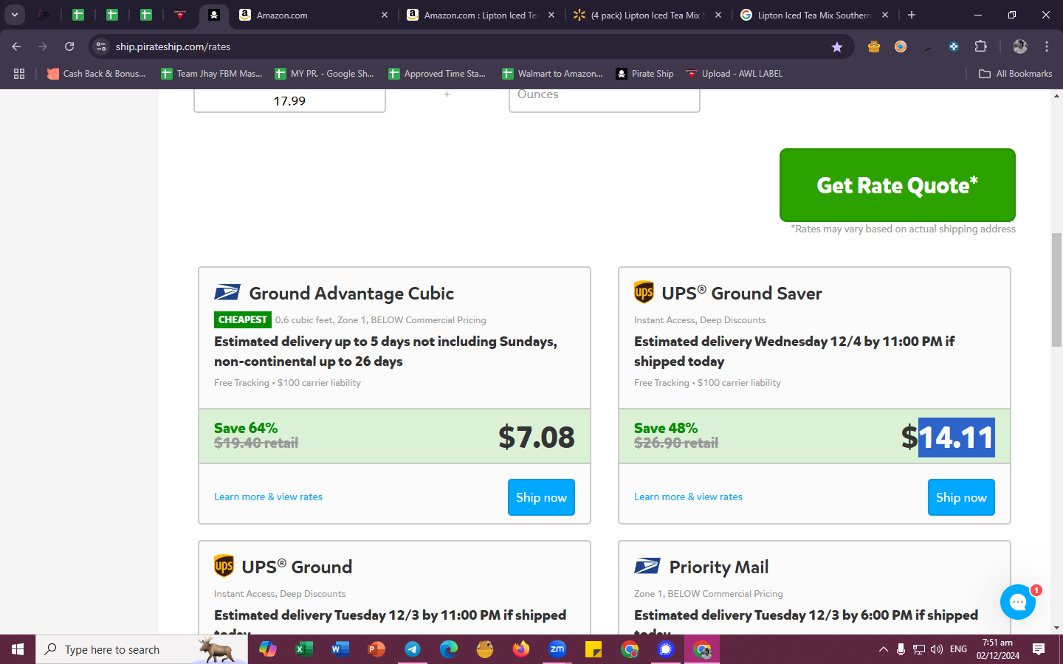This screenshot has width=1063, height=664.
Task: Open the Apps grid in bookmarks bar
Action: (19, 74)
